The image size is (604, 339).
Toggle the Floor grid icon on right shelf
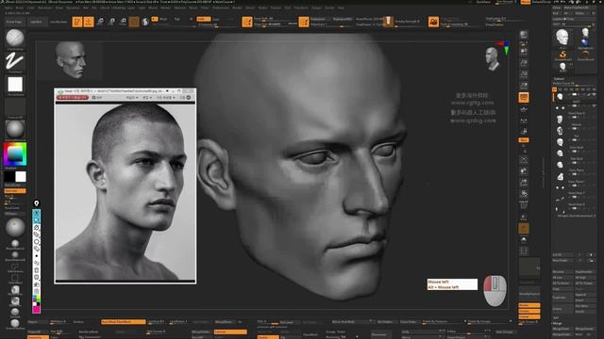(524, 109)
